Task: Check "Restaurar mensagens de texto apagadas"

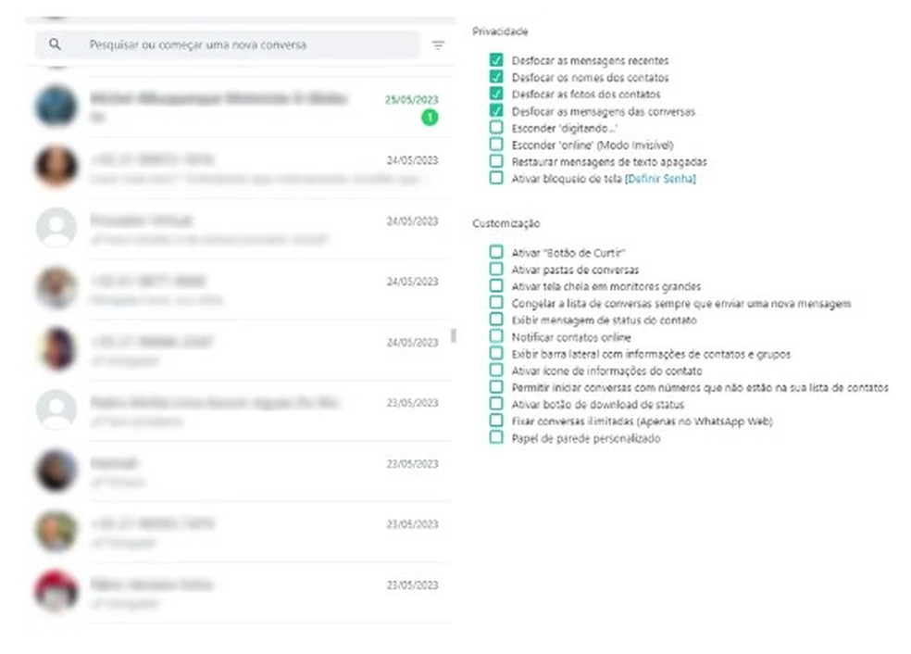Action: point(497,161)
